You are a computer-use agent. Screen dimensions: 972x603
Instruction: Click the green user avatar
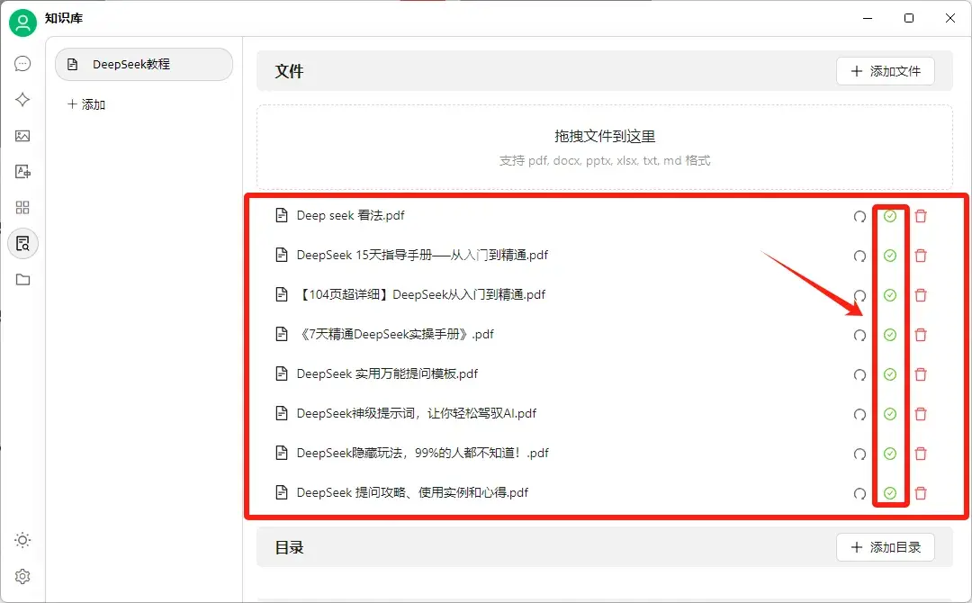click(x=22, y=22)
